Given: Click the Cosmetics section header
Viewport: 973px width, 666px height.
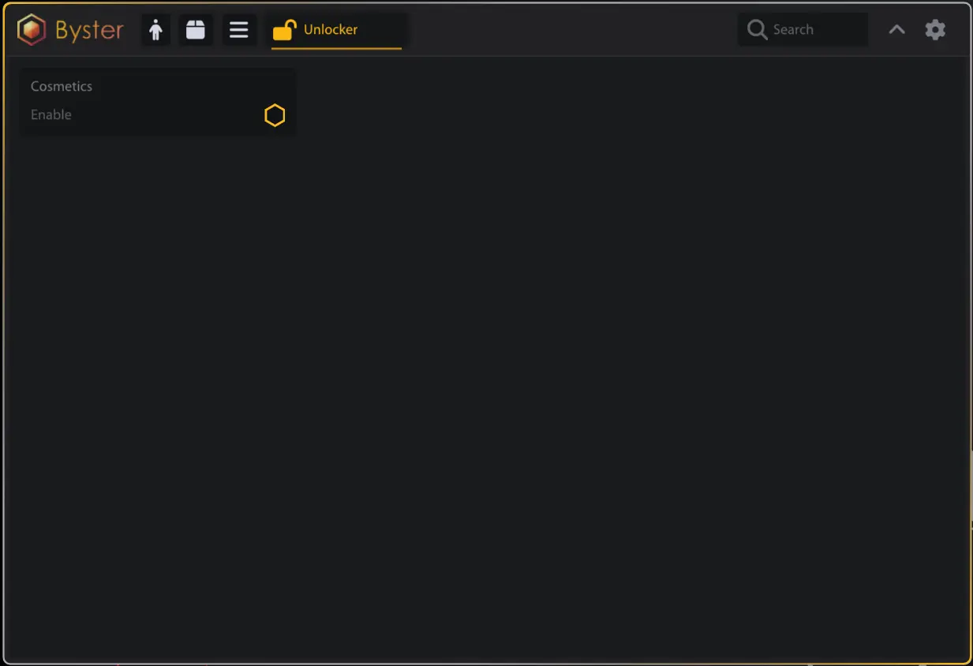Looking at the screenshot, I should click(x=62, y=86).
